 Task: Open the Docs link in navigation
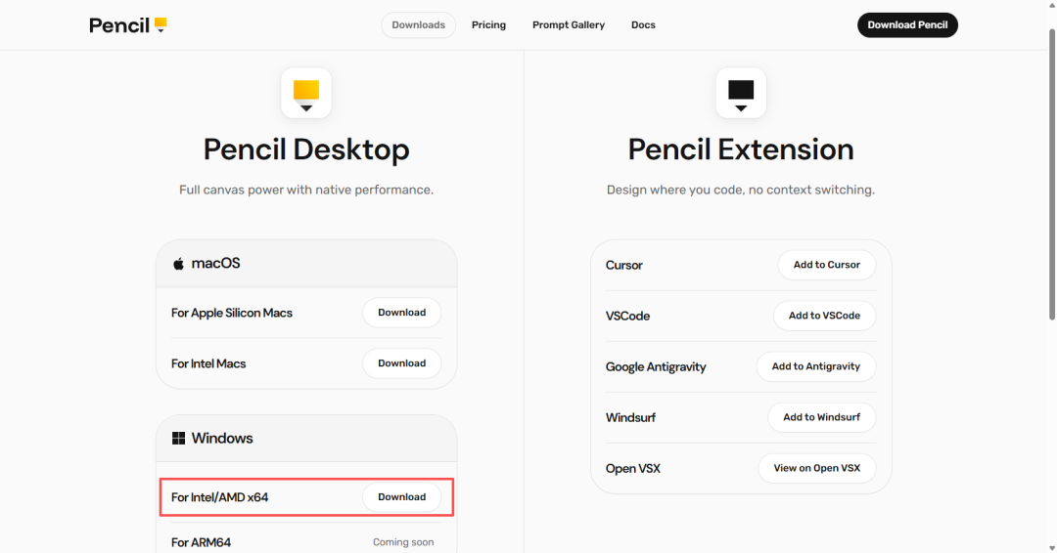pyautogui.click(x=643, y=24)
